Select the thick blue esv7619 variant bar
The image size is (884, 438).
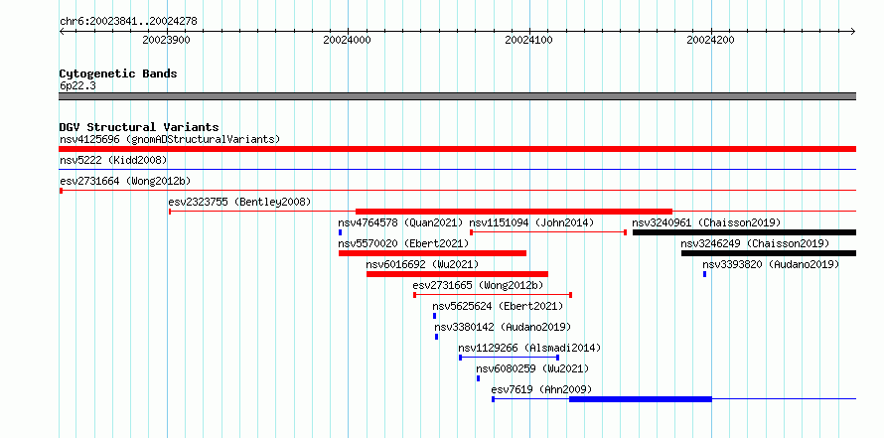click(641, 399)
